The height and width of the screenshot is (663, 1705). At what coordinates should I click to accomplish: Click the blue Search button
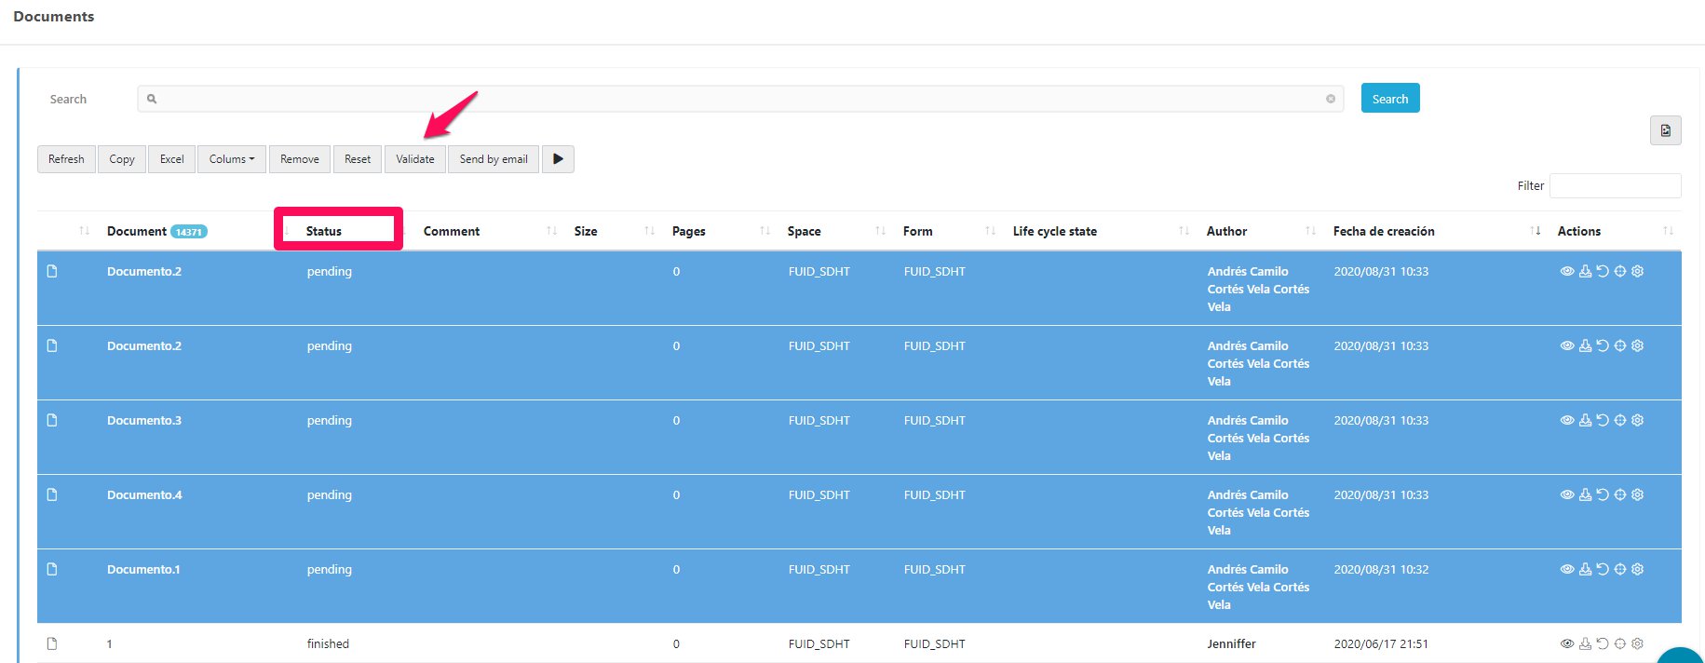(x=1389, y=99)
